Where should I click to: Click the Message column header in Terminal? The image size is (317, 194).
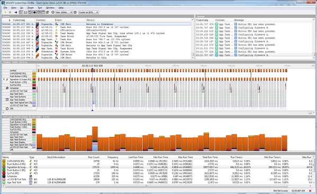point(239,20)
